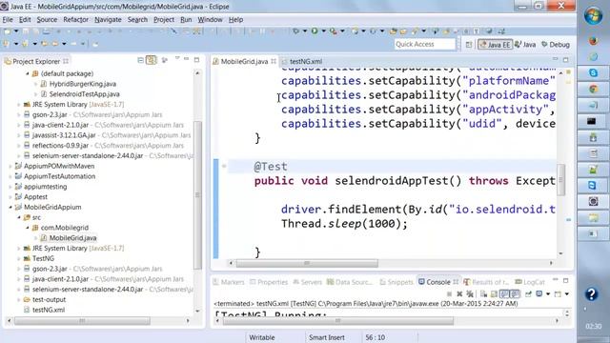
Task: Click the Windows Start orb
Action: tap(593, 16)
